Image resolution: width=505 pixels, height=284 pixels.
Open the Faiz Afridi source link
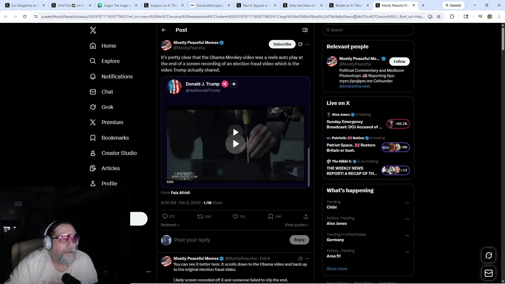point(180,193)
